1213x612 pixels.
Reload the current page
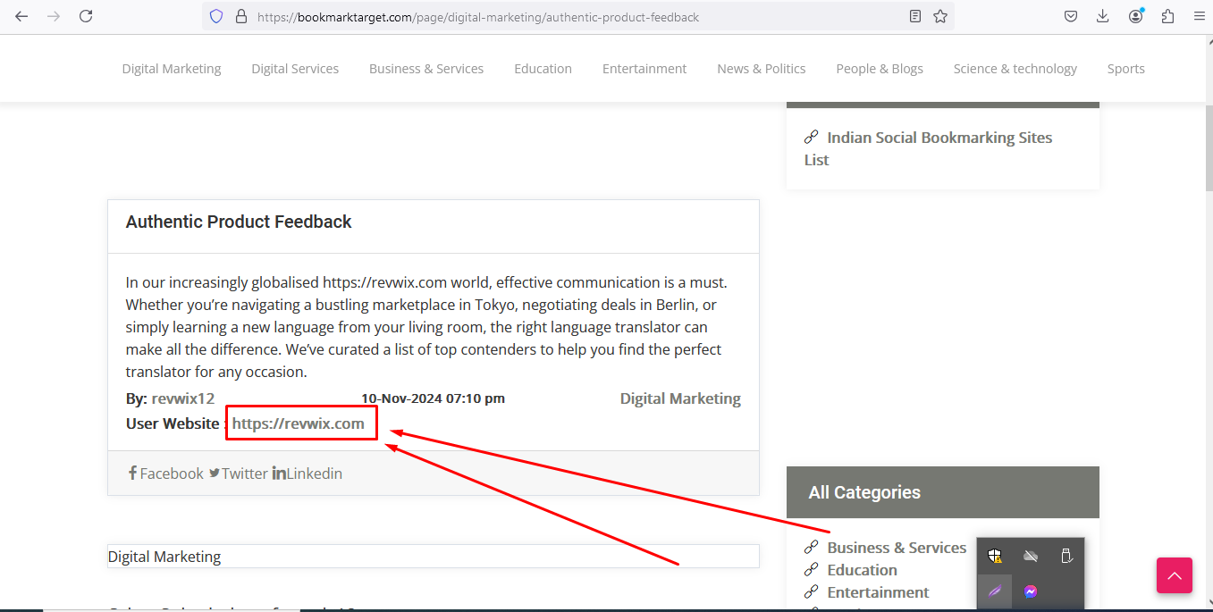[x=86, y=16]
